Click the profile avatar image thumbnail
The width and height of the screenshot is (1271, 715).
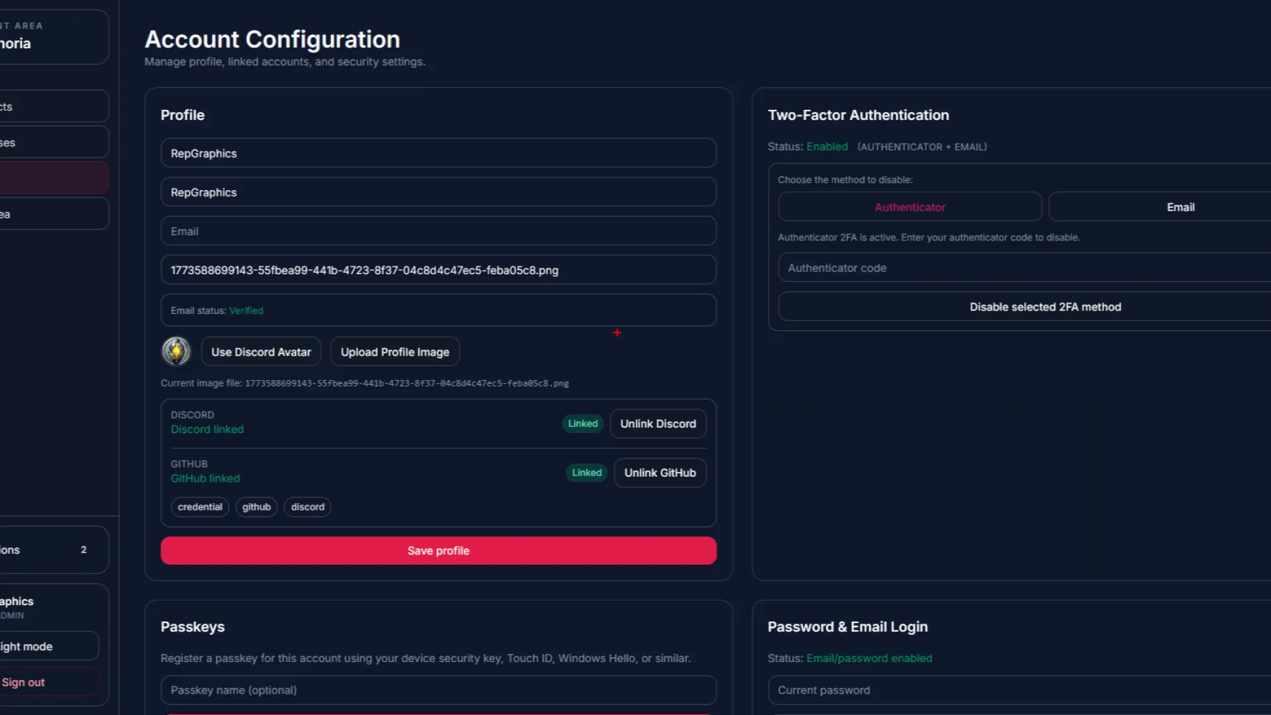(176, 352)
